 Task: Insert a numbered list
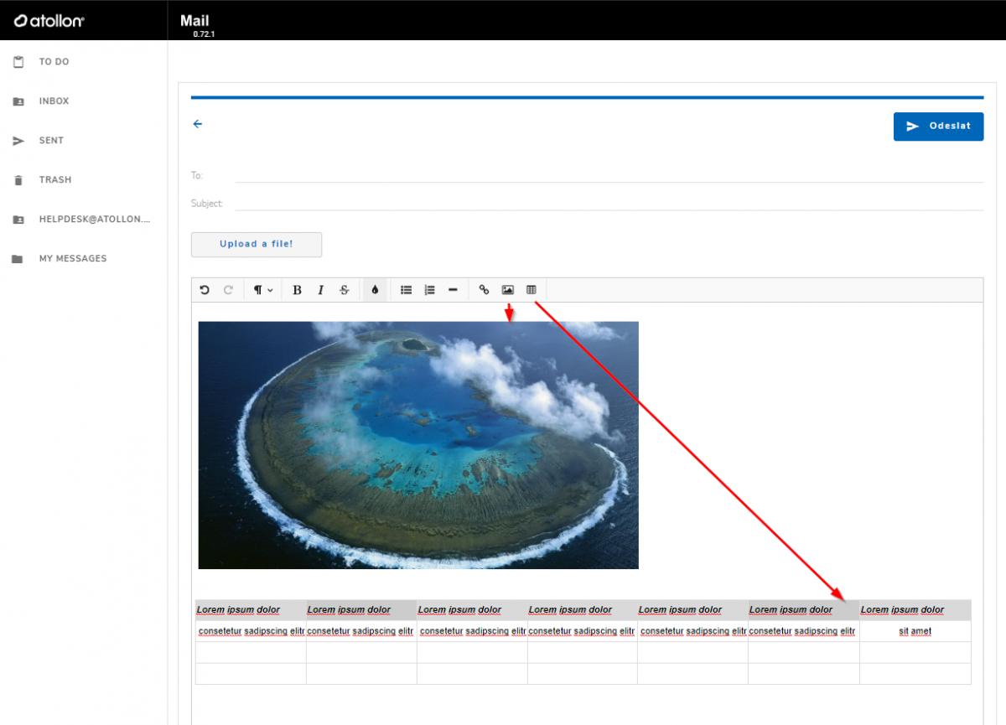(x=430, y=290)
